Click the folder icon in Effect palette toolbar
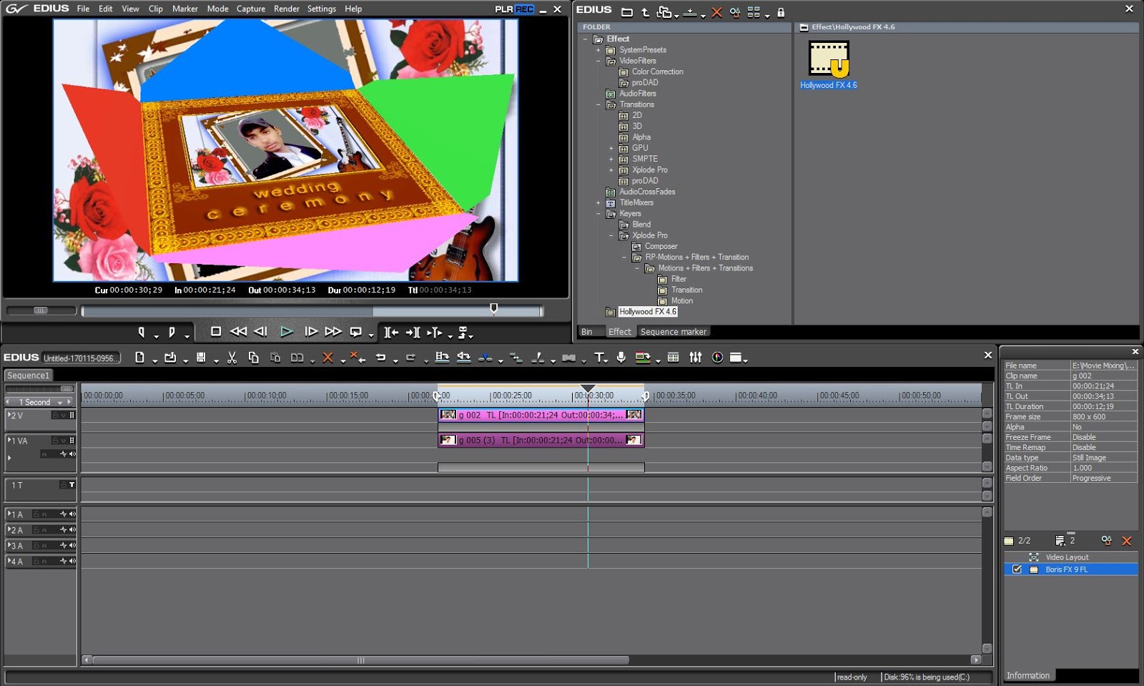 pos(627,12)
